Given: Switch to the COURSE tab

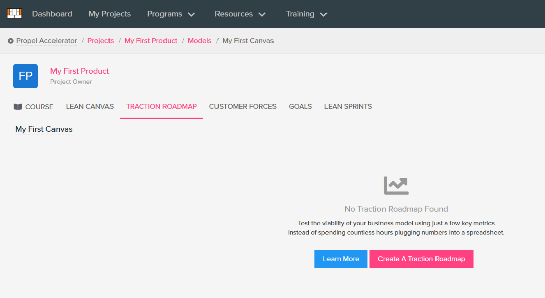Looking at the screenshot, I should pos(33,107).
